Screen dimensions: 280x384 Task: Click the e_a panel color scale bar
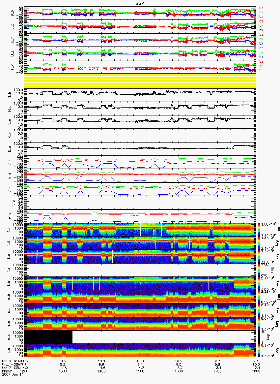coord(259,351)
